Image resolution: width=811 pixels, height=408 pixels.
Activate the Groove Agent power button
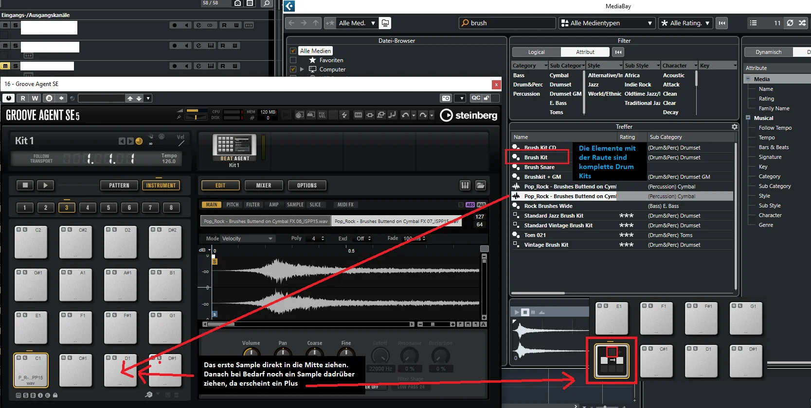click(8, 98)
